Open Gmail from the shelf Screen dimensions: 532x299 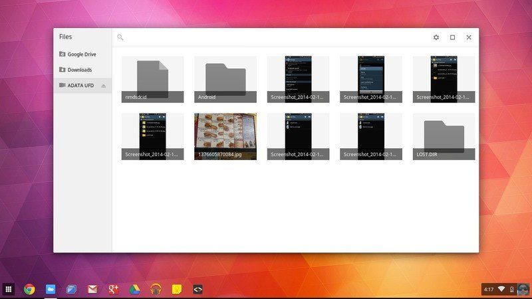[x=92, y=289]
